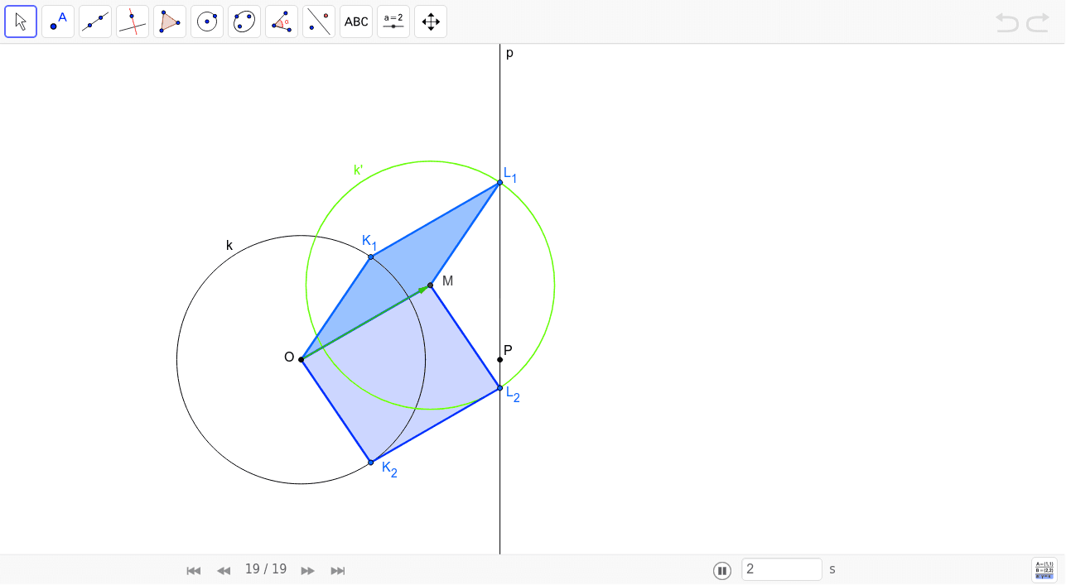Select point L2 on line p
Viewport: 1066px width, 585px height.
(500, 387)
